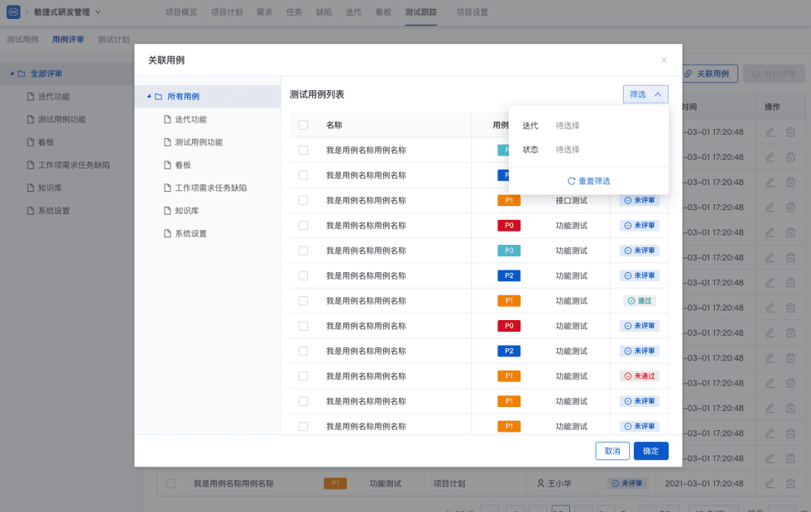Open the 迭代 待选择 filter select
Viewport: 811px width, 512px height.
(x=568, y=126)
